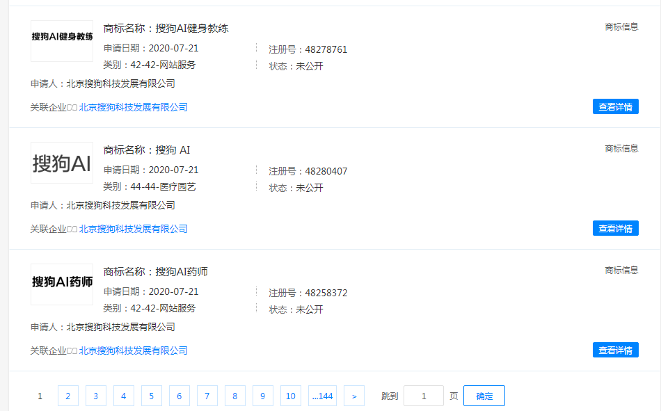The width and height of the screenshot is (661, 411).
Task: Click 查看详情 for 搜狗AI药师 trademark
Action: click(x=616, y=350)
